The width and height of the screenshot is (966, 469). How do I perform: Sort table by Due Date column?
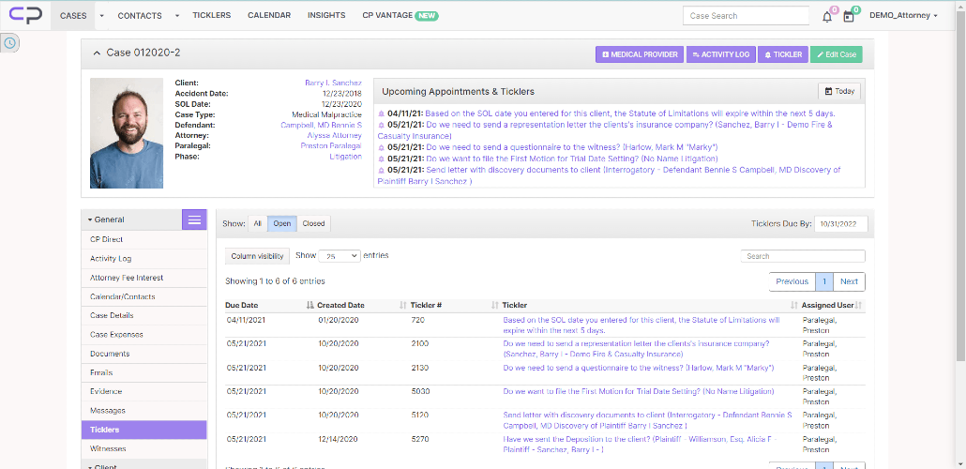[270, 305]
